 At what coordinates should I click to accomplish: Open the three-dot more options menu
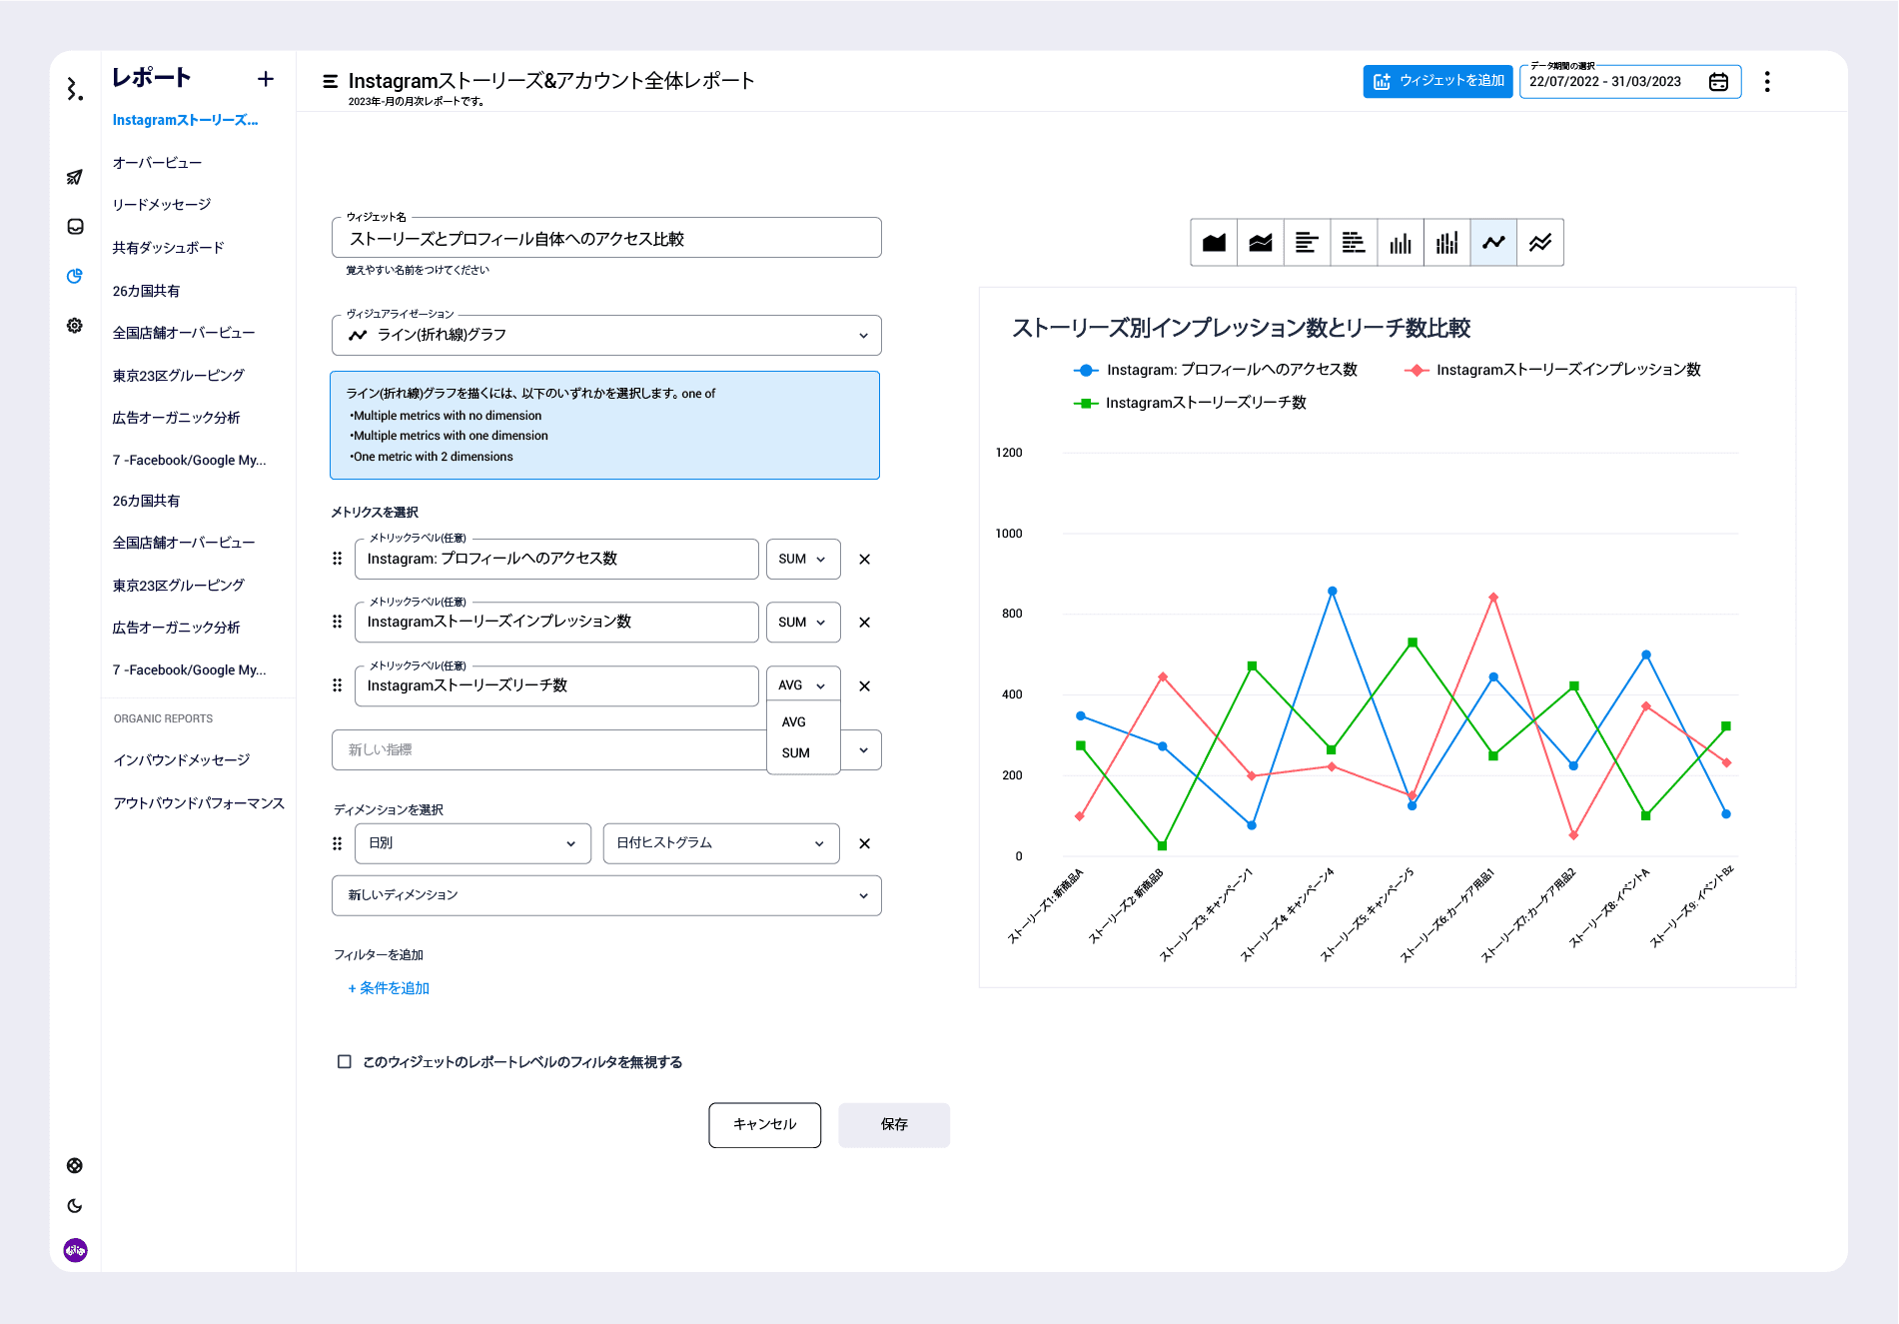pos(1767,82)
